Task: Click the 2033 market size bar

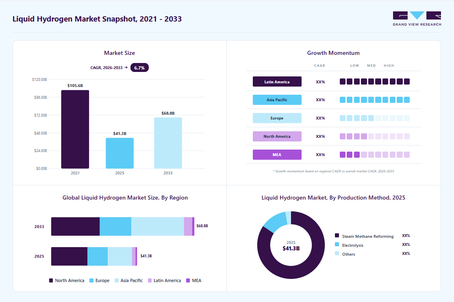Action: [168, 143]
